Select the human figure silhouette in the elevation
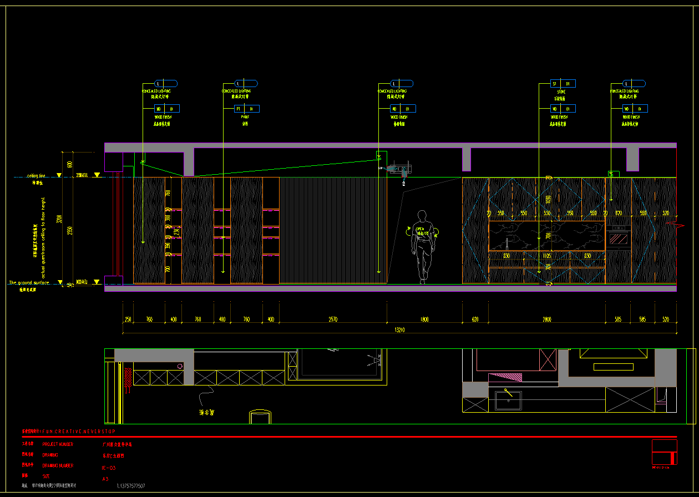This screenshot has width=699, height=497. pyautogui.click(x=424, y=247)
